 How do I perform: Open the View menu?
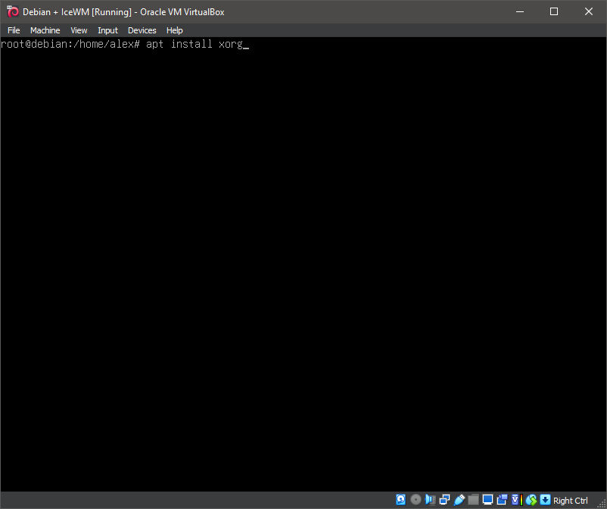[x=79, y=30]
